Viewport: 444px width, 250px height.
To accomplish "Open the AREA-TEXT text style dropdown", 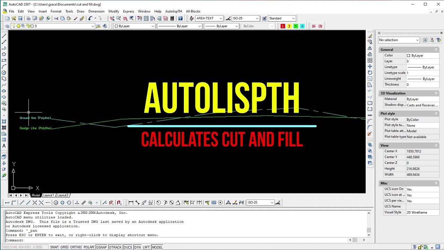I will coord(209,18).
